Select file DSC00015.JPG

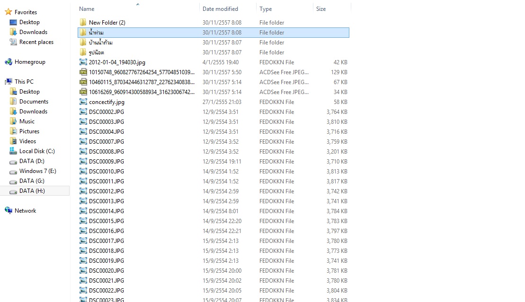click(x=214, y=221)
